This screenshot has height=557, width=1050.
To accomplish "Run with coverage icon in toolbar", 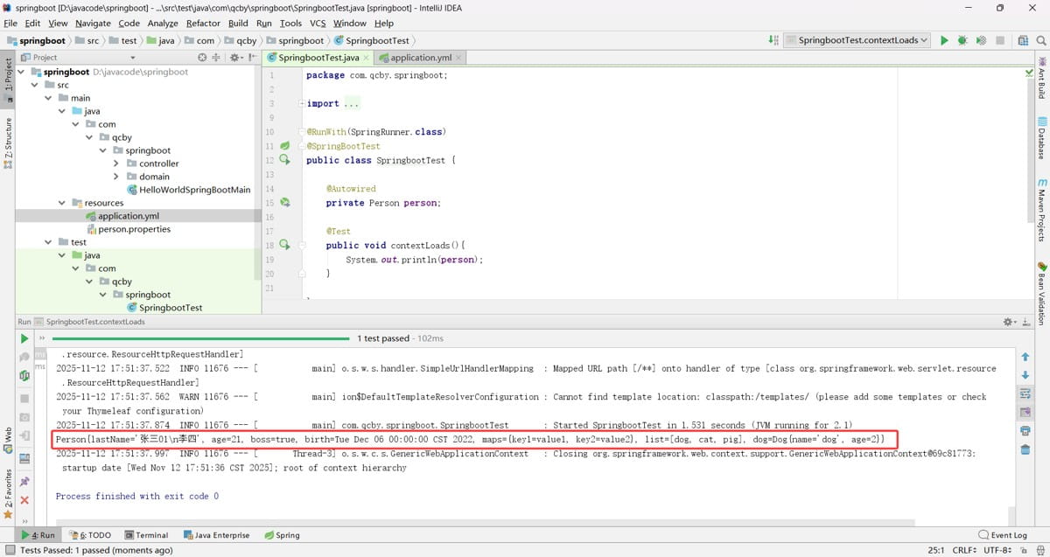I will point(981,40).
